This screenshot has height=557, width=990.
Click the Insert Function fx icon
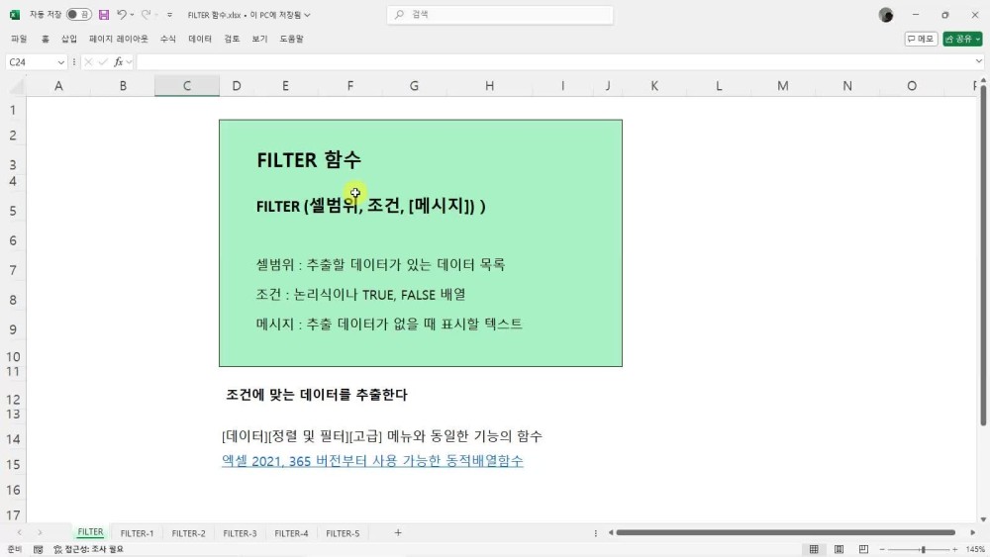point(119,62)
